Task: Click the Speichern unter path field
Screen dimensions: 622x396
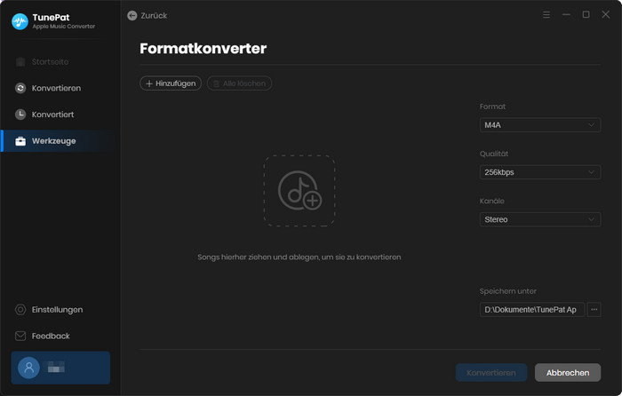Action: pyautogui.click(x=532, y=310)
